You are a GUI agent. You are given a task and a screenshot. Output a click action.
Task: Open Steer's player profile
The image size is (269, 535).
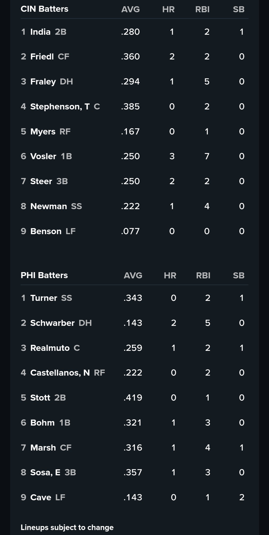pos(41,181)
